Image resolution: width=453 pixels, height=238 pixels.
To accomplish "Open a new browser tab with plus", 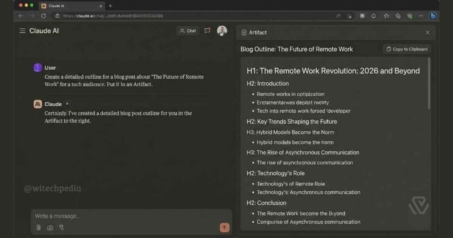I will point(110,6).
